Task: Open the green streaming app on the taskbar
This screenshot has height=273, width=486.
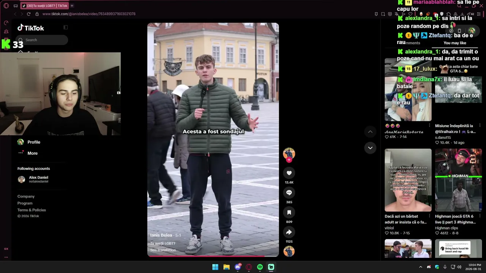Action: [x=271, y=267]
